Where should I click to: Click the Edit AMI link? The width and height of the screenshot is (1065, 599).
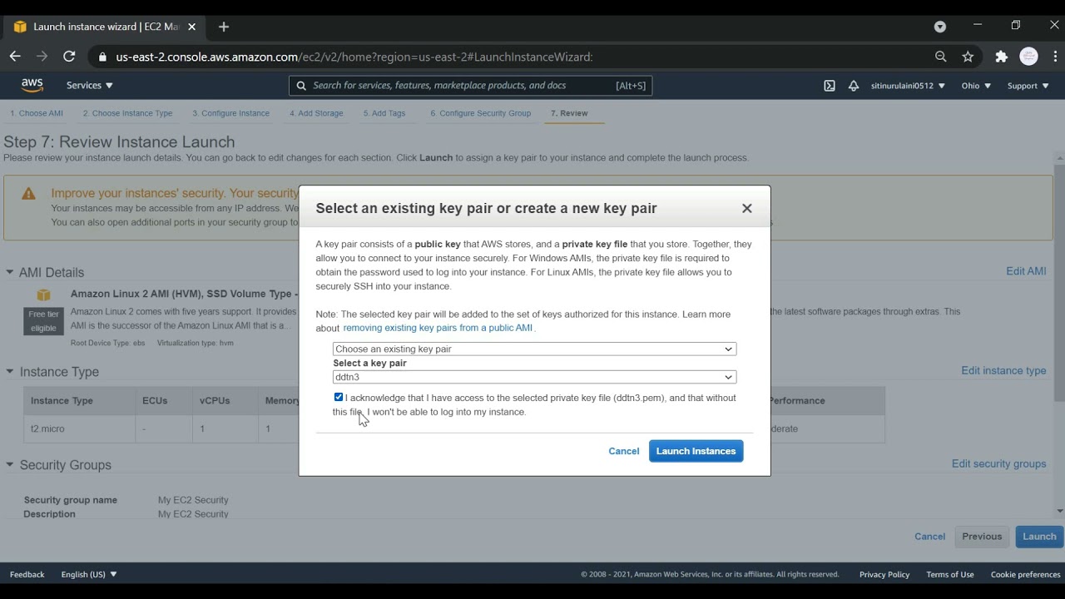(x=1026, y=271)
